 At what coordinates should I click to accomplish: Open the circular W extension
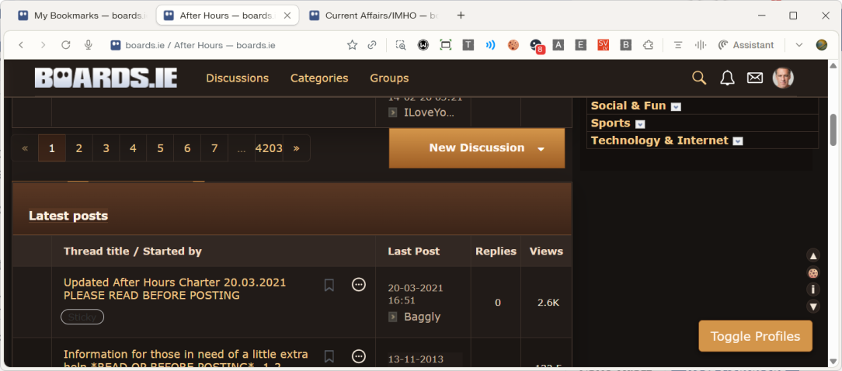pyautogui.click(x=423, y=45)
